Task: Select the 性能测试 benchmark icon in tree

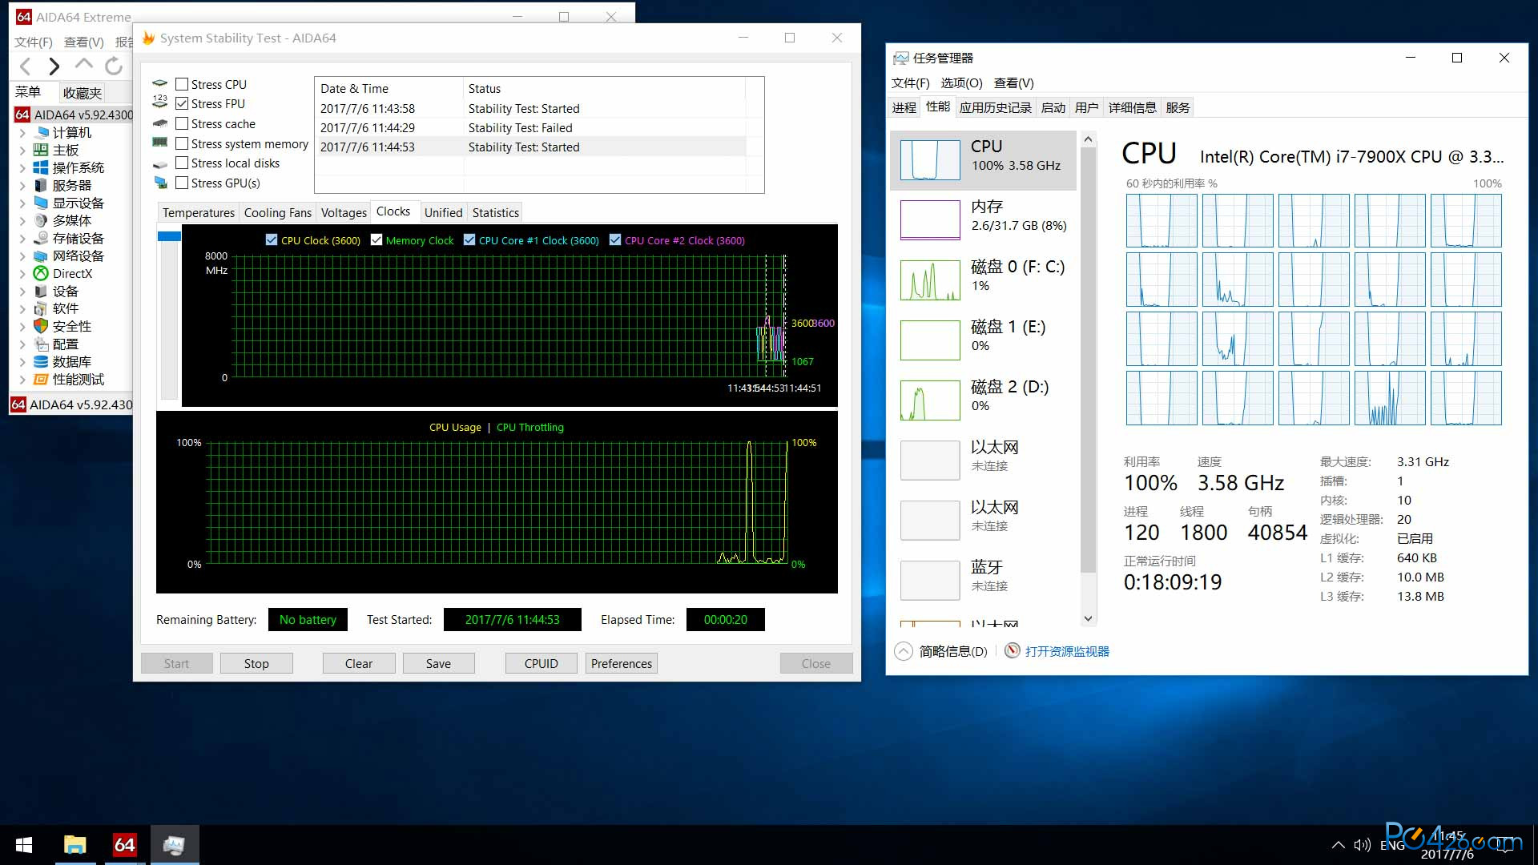Action: click(x=41, y=379)
